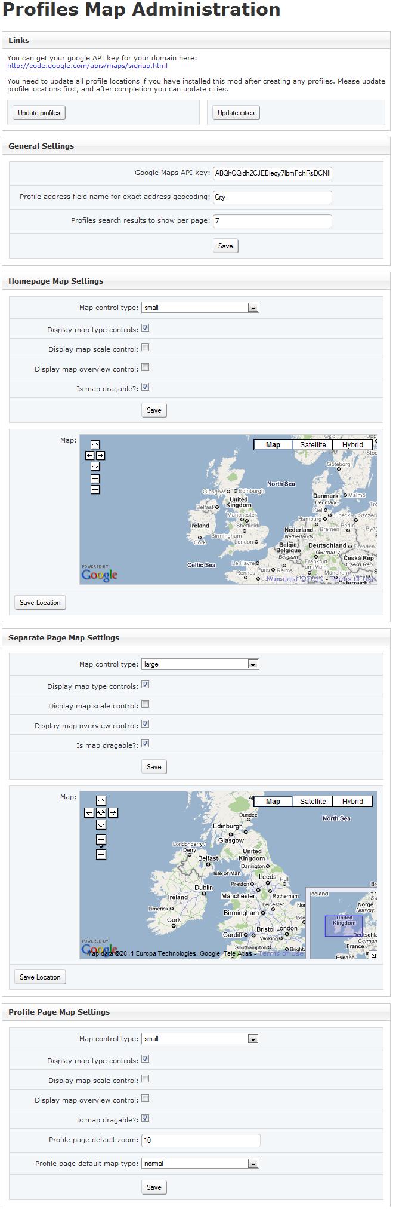The image size is (393, 1209).
Task: Click the Google Maps API key field
Action: (272, 173)
